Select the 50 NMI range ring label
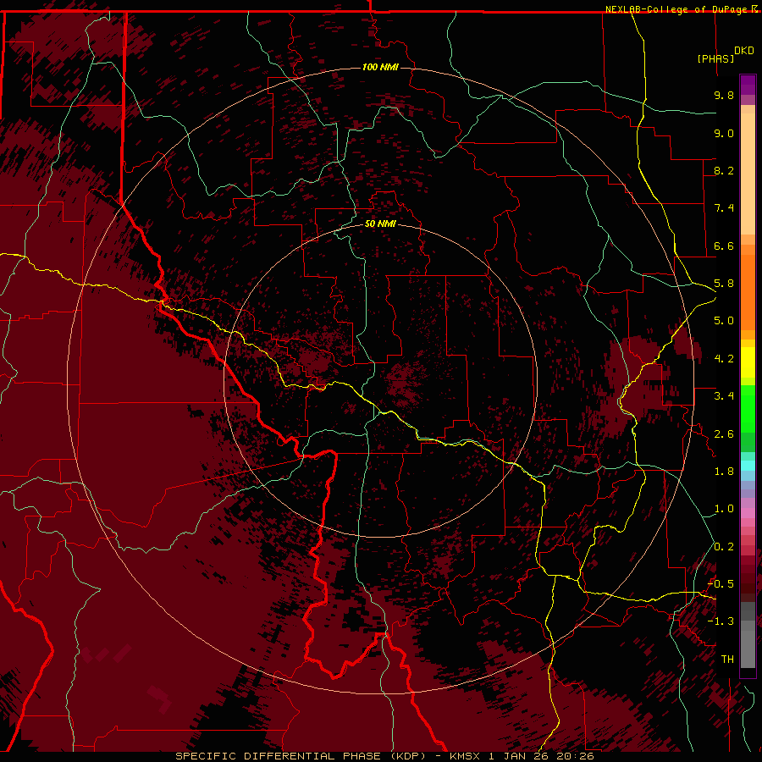 click(x=380, y=224)
